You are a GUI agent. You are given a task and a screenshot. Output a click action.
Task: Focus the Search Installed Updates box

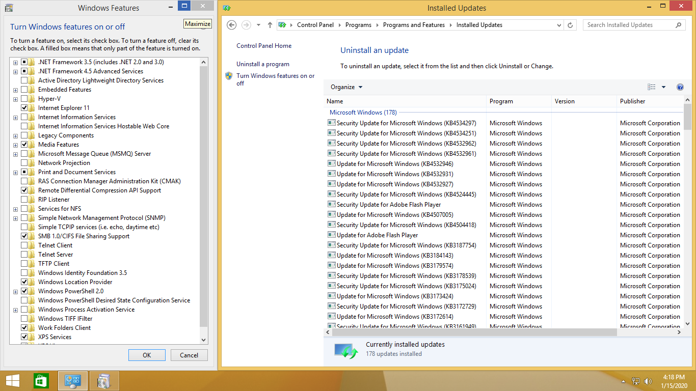(628, 25)
